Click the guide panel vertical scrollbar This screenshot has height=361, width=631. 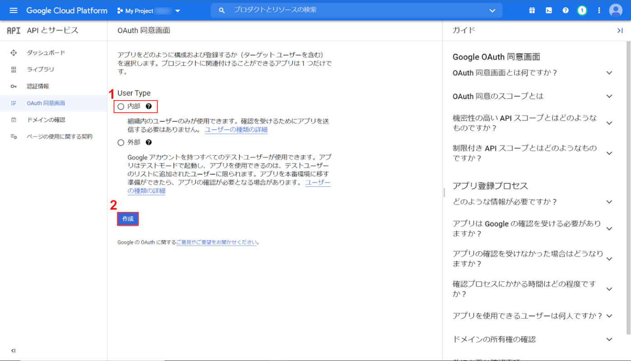628,187
